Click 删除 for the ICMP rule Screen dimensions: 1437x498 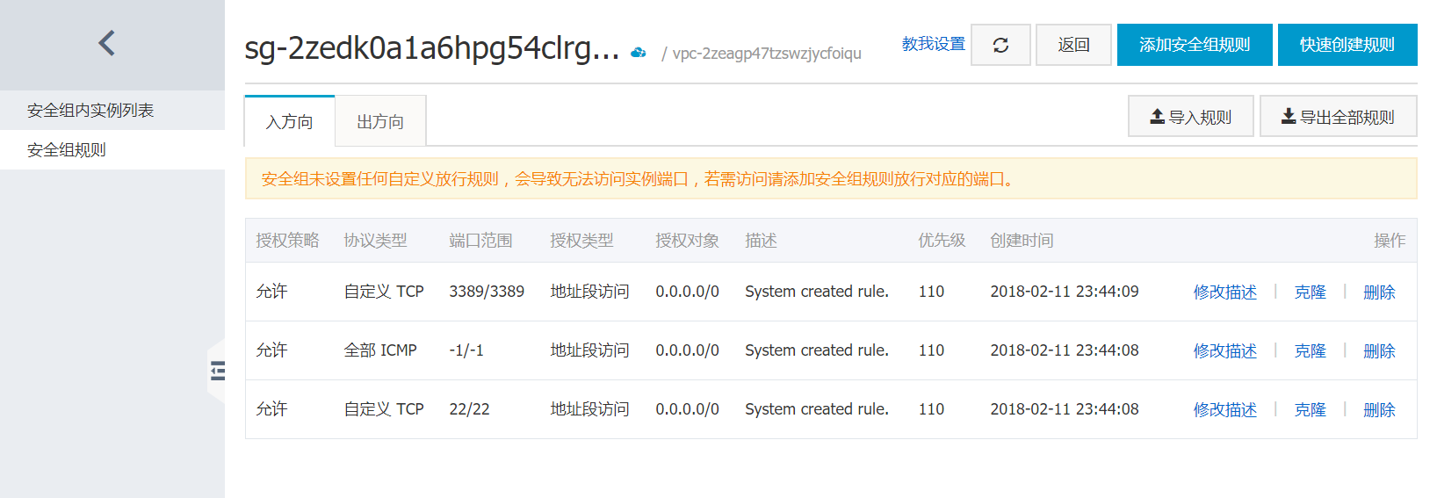tap(1379, 351)
